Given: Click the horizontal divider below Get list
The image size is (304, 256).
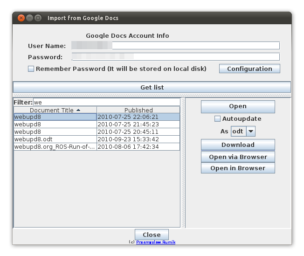Looking at the screenshot, I should coord(152,96).
